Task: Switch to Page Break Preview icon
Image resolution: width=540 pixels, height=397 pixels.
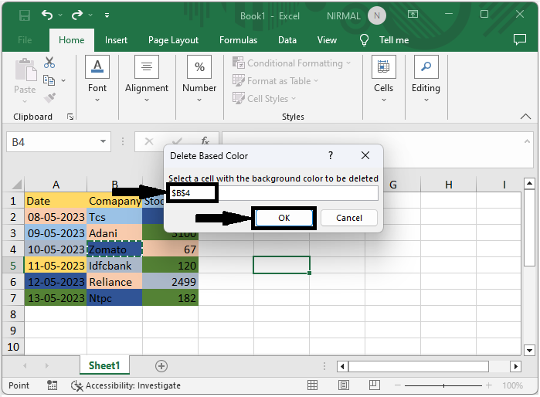Action: (374, 385)
